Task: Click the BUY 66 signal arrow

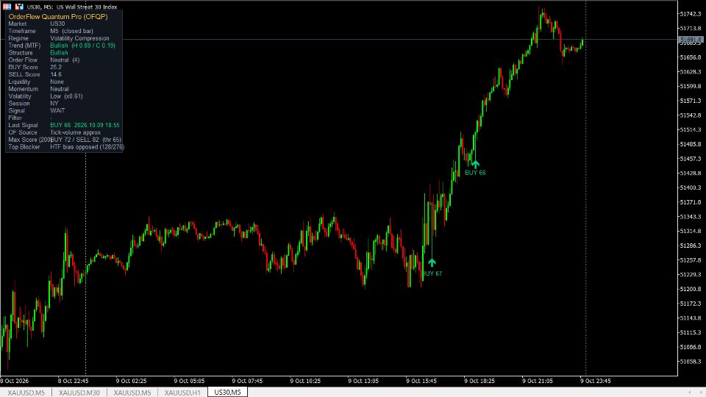Action: (x=475, y=164)
